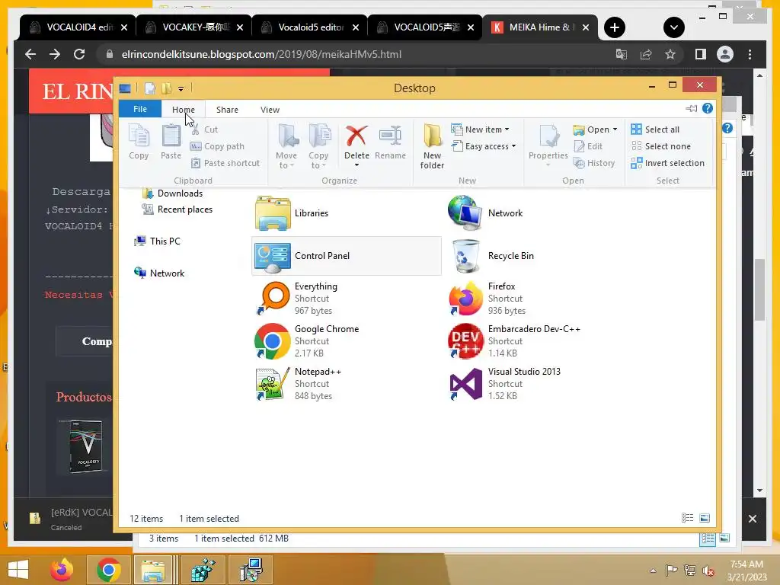The width and height of the screenshot is (780, 585).
Task: Open the File tab in Explorer
Action: (x=140, y=109)
